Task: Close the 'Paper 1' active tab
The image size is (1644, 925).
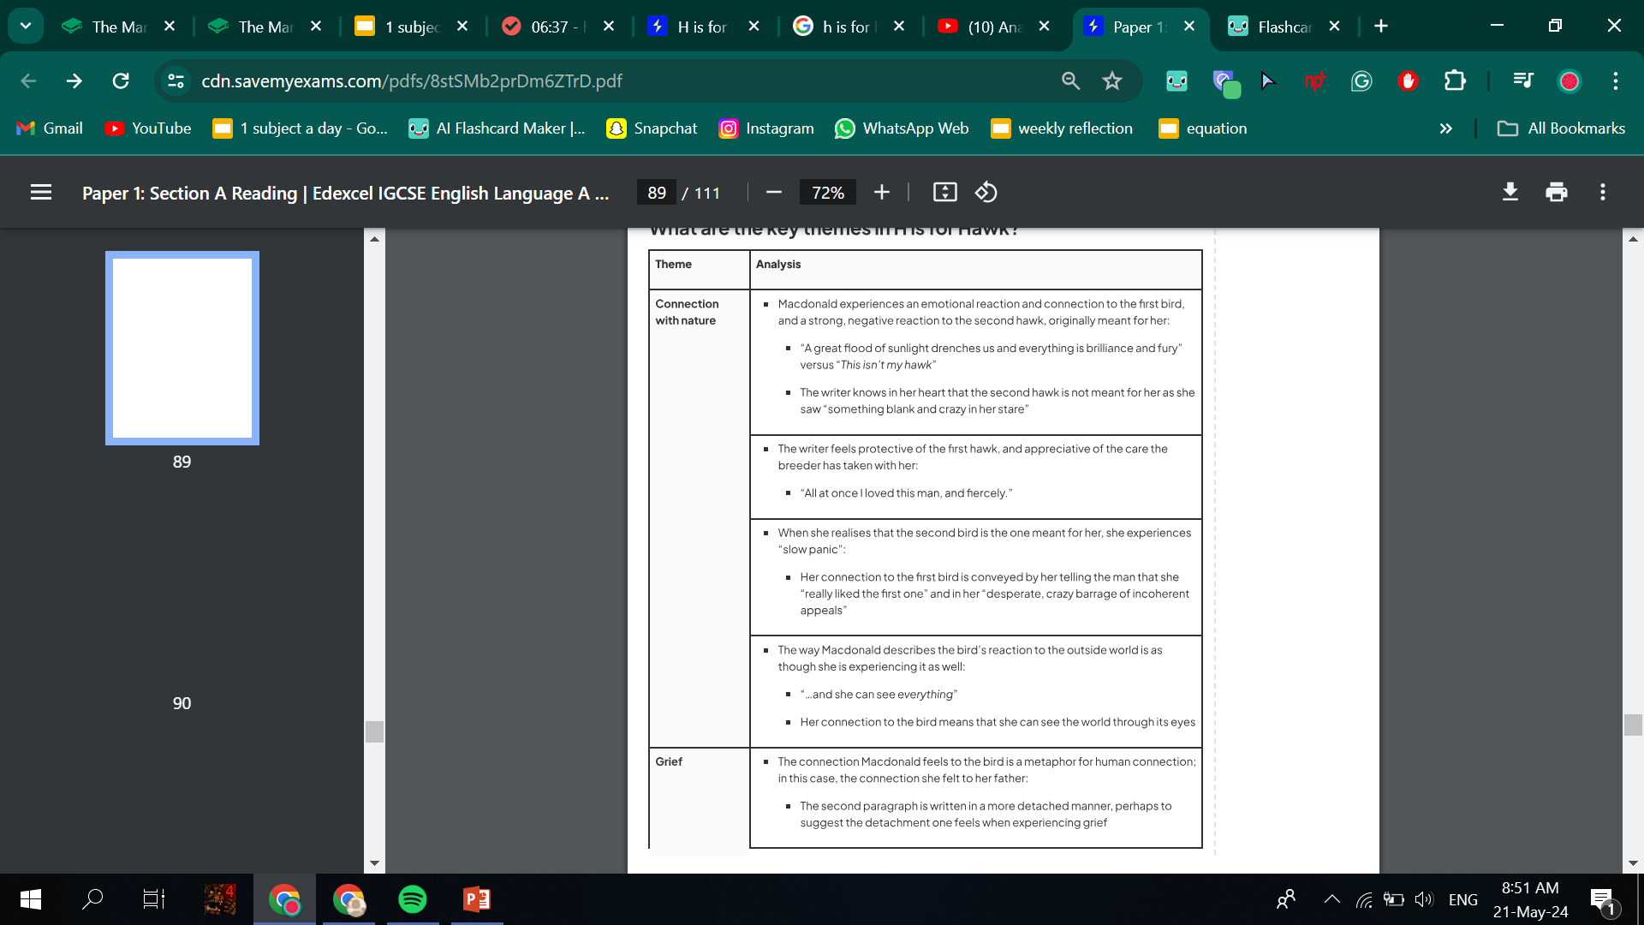Action: [x=1189, y=27]
